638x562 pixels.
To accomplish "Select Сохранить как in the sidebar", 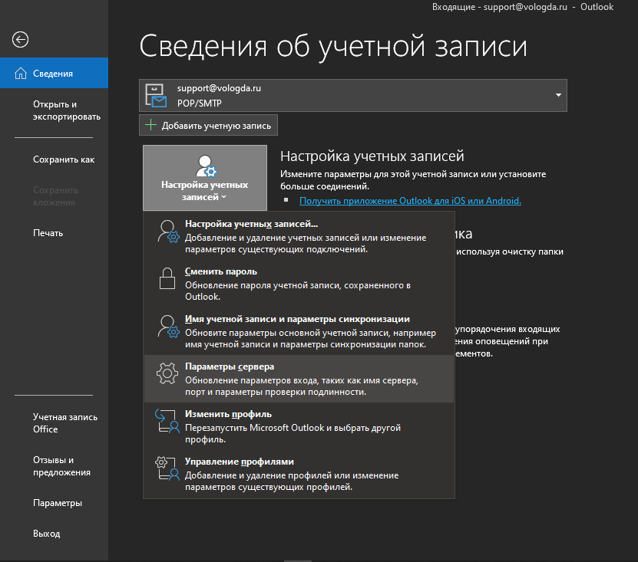I will (64, 160).
